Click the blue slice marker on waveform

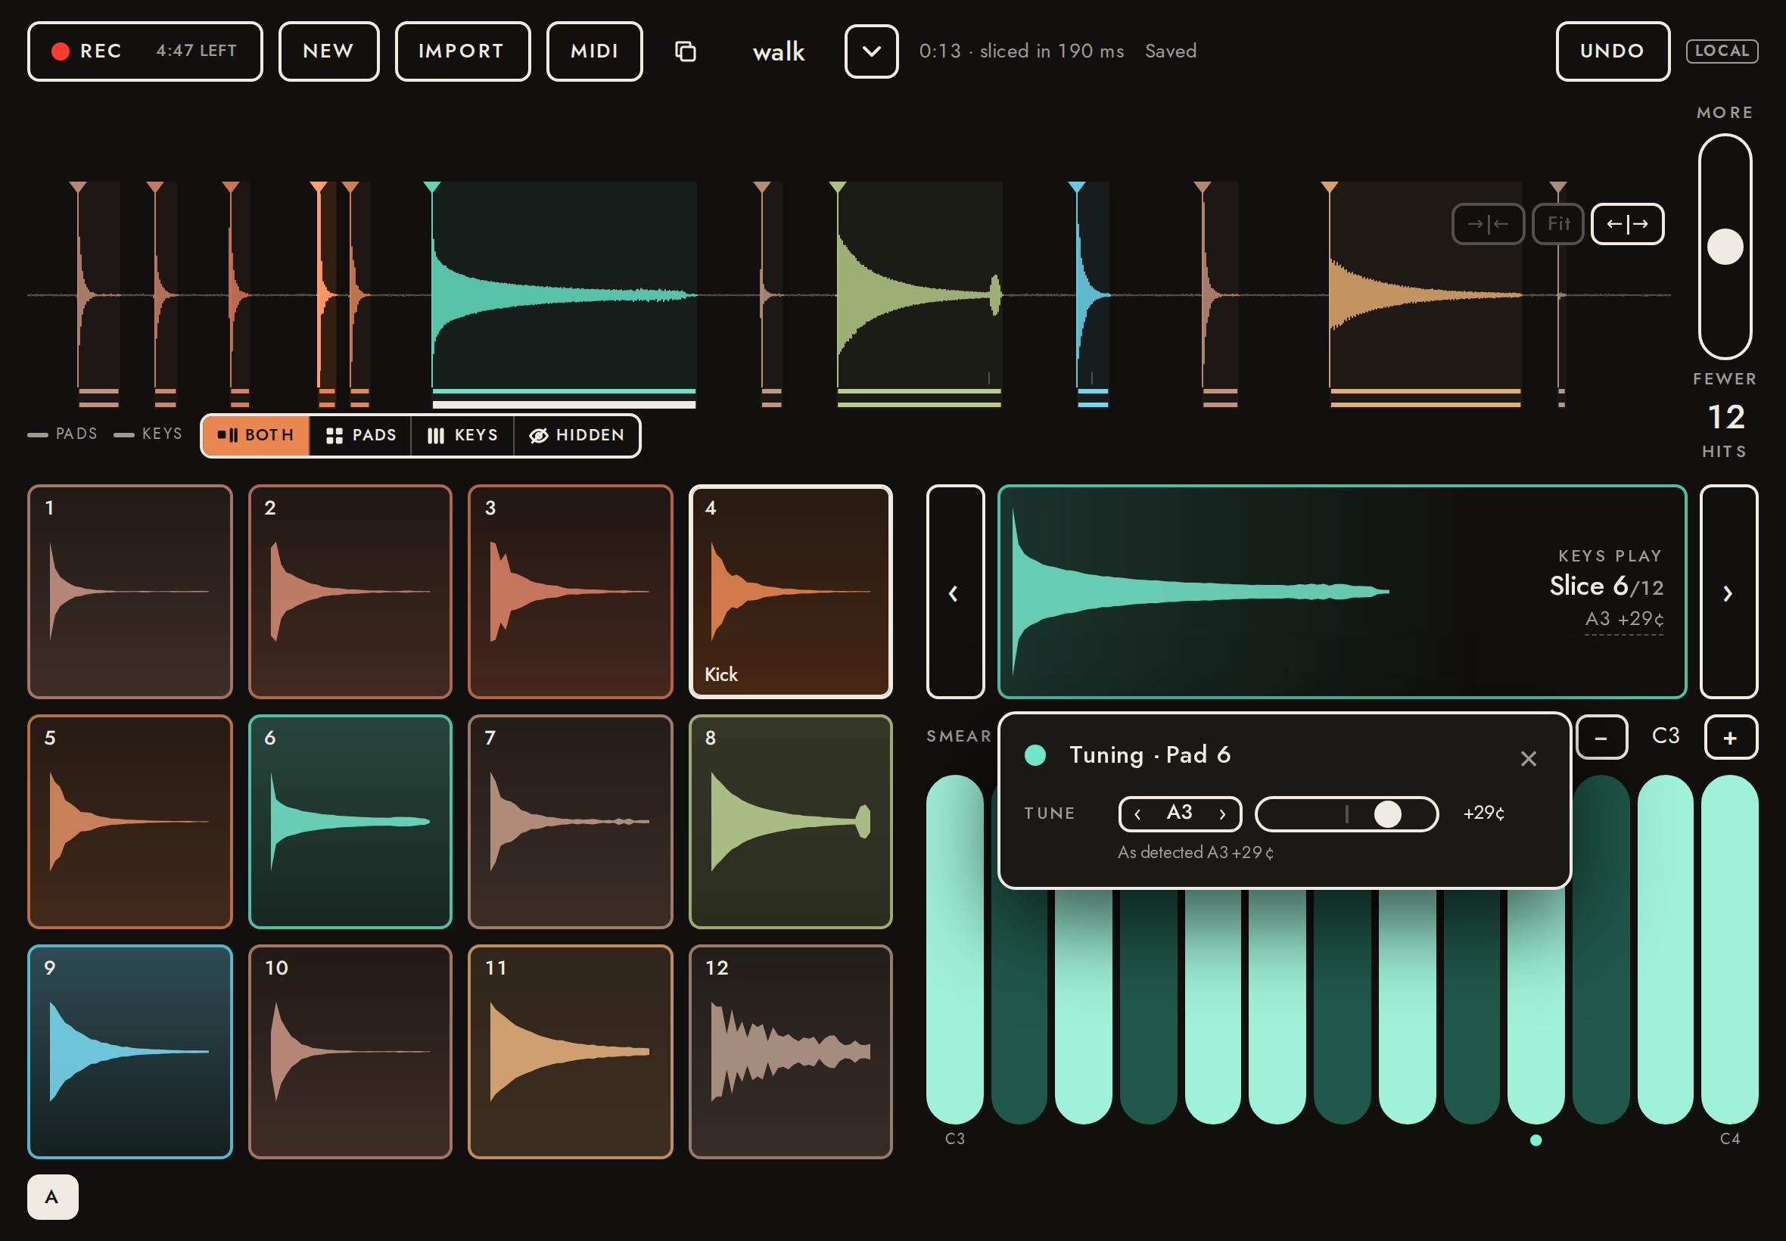[1077, 188]
